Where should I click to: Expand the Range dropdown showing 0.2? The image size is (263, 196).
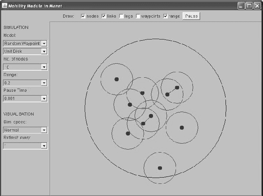[x=44, y=83]
